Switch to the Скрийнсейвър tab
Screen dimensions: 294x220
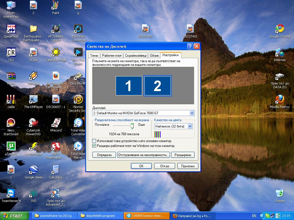click(x=136, y=56)
